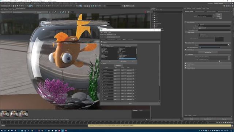Click the checker connect icon beside Shader field
The width and height of the screenshot is (234, 132).
coord(229,45)
